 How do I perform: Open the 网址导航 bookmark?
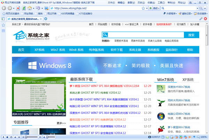click(x=27, y=14)
